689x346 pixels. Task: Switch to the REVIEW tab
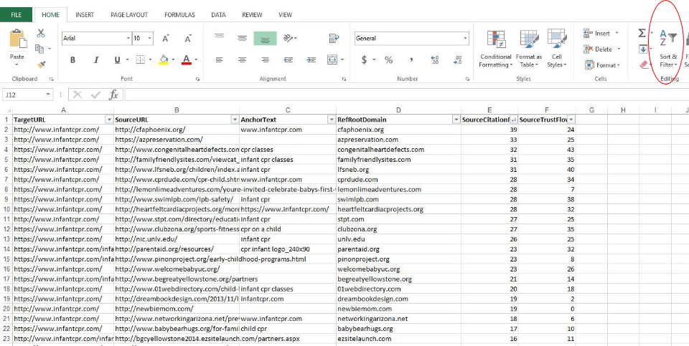252,15
